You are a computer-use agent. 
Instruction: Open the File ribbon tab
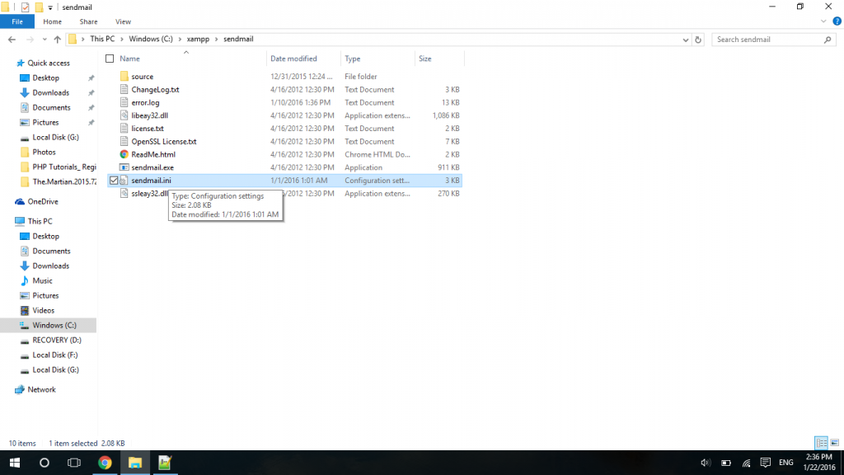(17, 21)
